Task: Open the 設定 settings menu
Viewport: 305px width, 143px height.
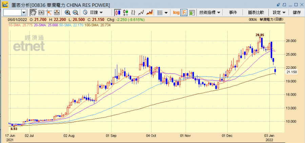Action: [279, 13]
